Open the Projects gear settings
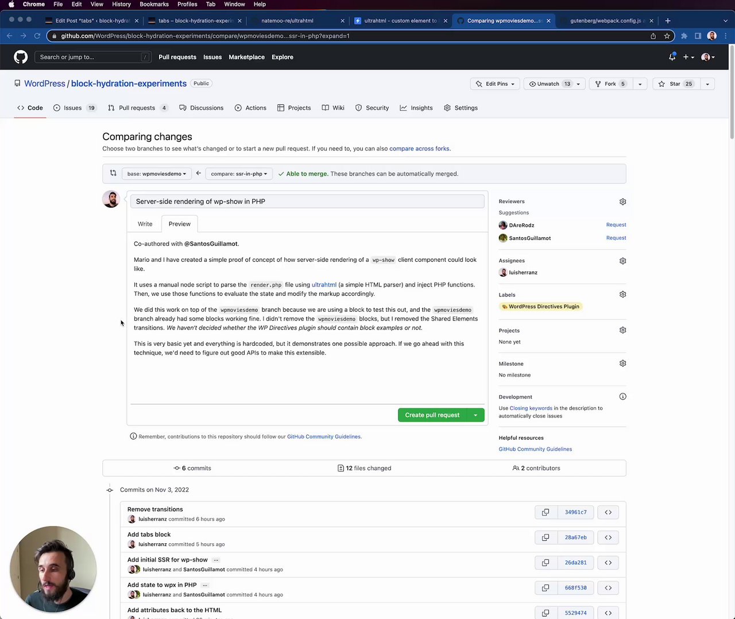Viewport: 735px width, 619px height. (622, 330)
